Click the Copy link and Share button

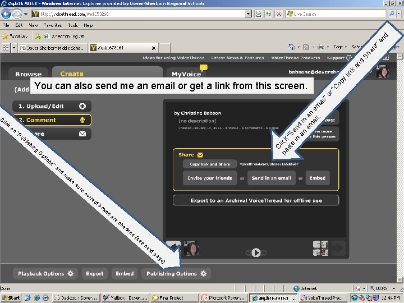tap(210, 164)
